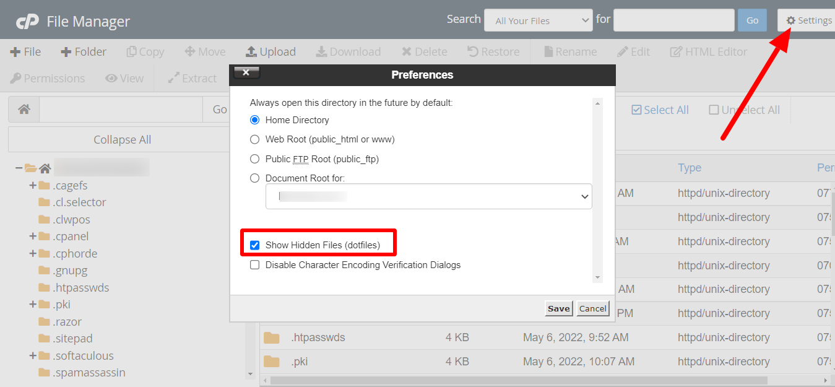This screenshot has width=835, height=387.
Task: Click the Collapse All button
Action: pyautogui.click(x=123, y=140)
